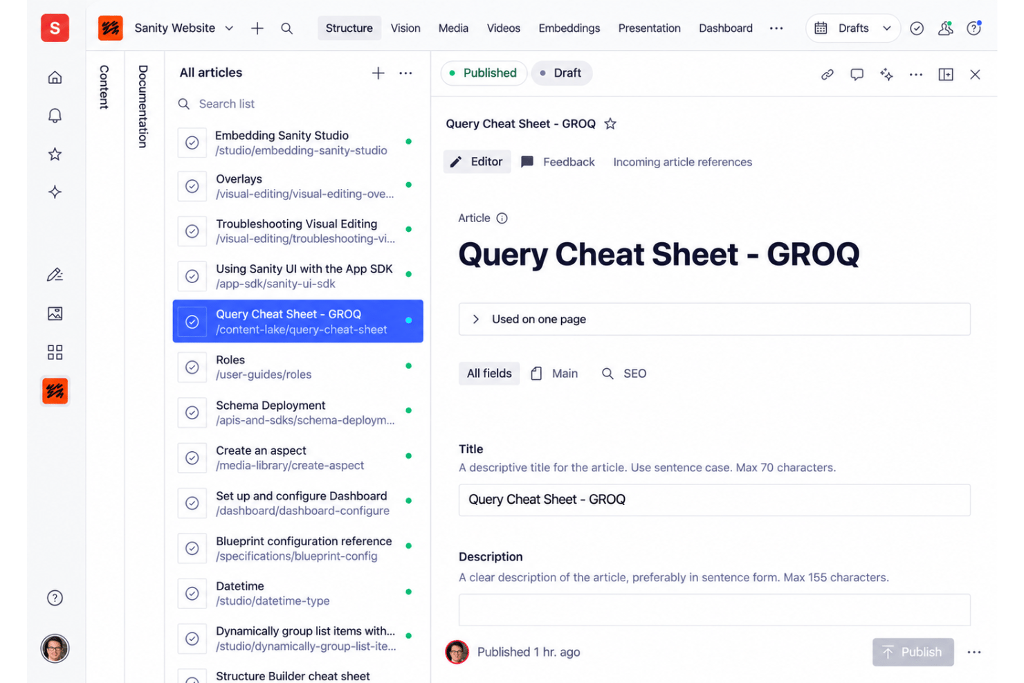Click the Title input field
The image size is (1024, 683).
(x=714, y=500)
